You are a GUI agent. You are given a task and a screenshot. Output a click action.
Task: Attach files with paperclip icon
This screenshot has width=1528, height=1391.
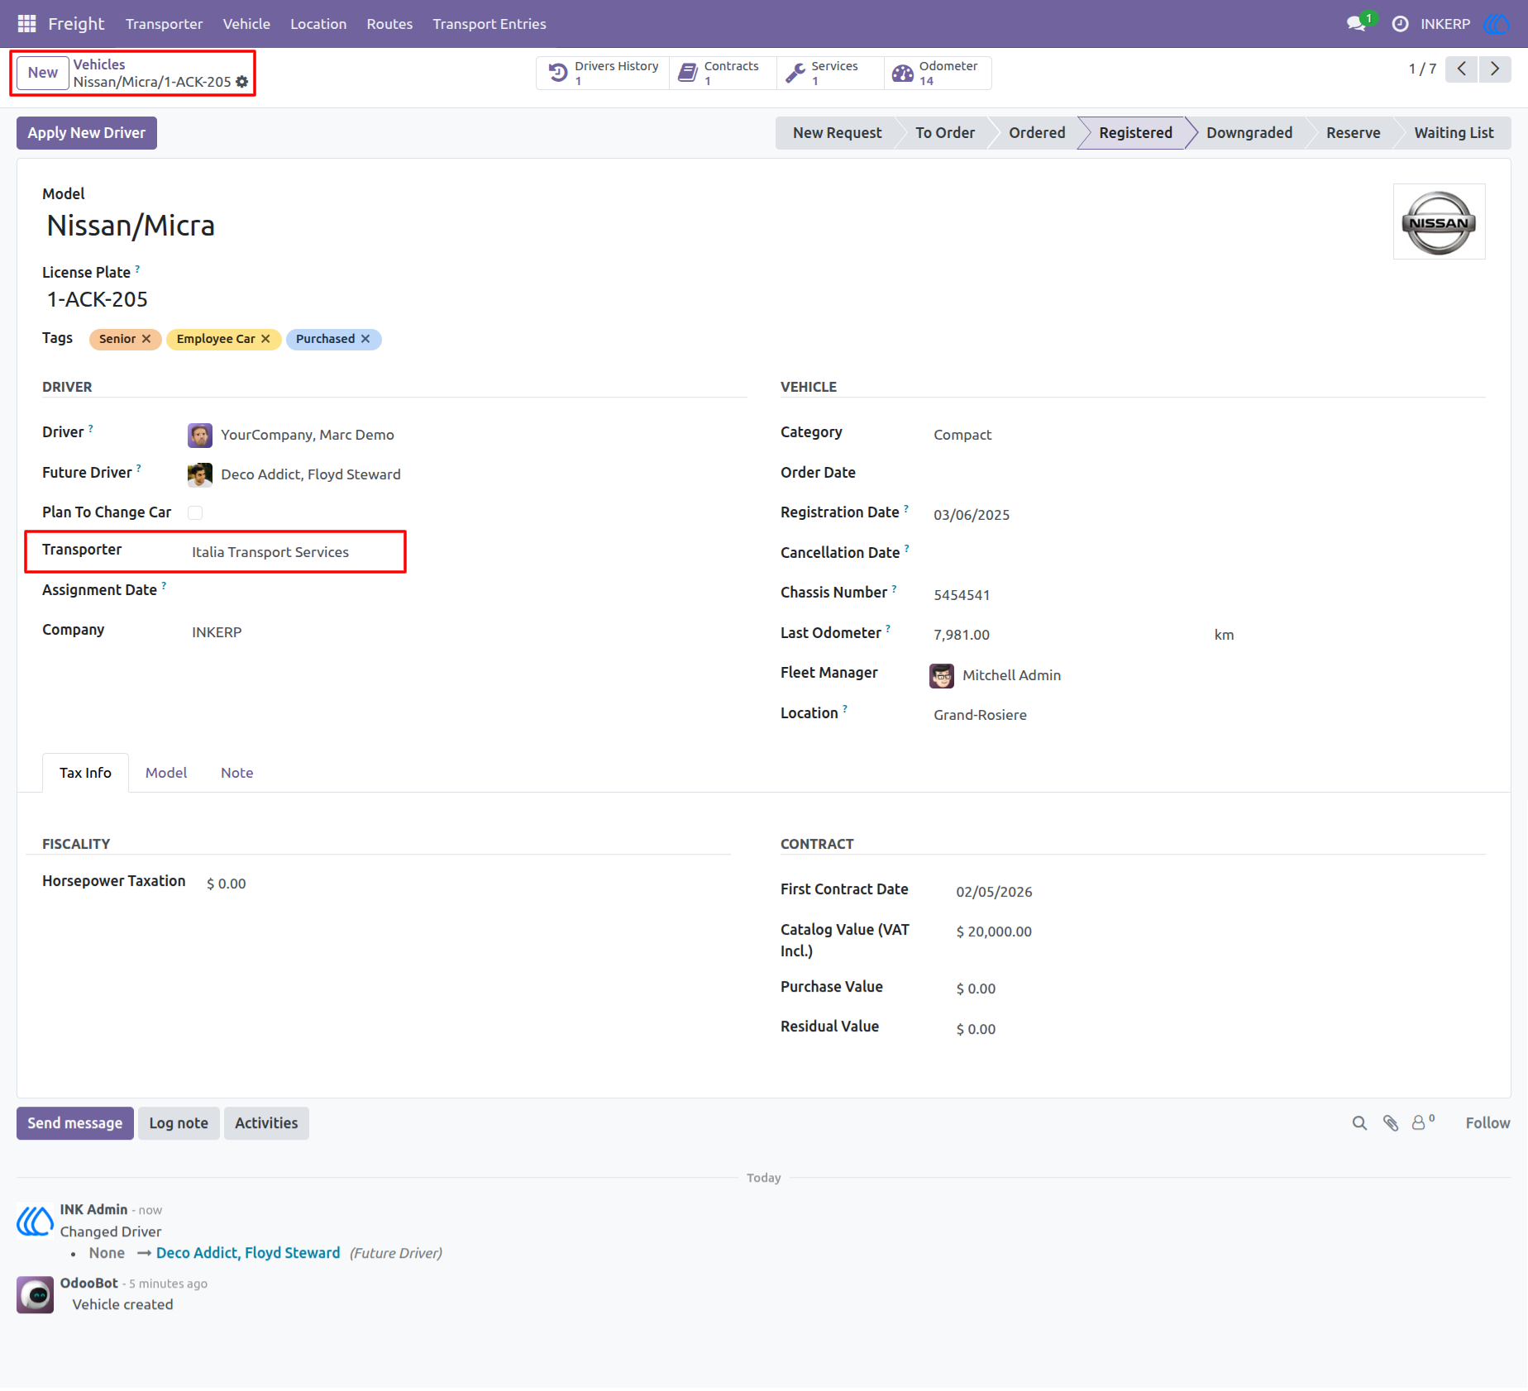point(1391,1123)
